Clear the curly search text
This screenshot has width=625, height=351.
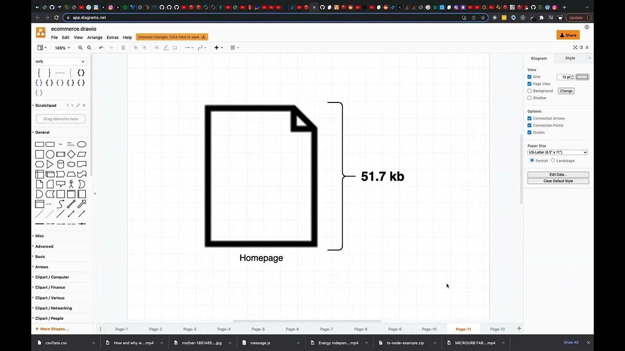[83, 61]
